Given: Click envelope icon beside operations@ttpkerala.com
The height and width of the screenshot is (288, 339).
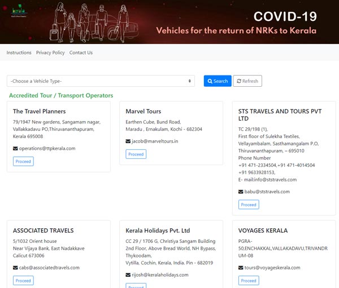Looking at the screenshot, I should 15,148.
